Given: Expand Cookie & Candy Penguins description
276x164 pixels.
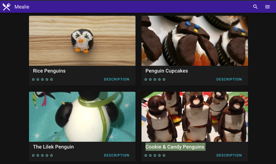Looking at the screenshot, I should 229,155.
